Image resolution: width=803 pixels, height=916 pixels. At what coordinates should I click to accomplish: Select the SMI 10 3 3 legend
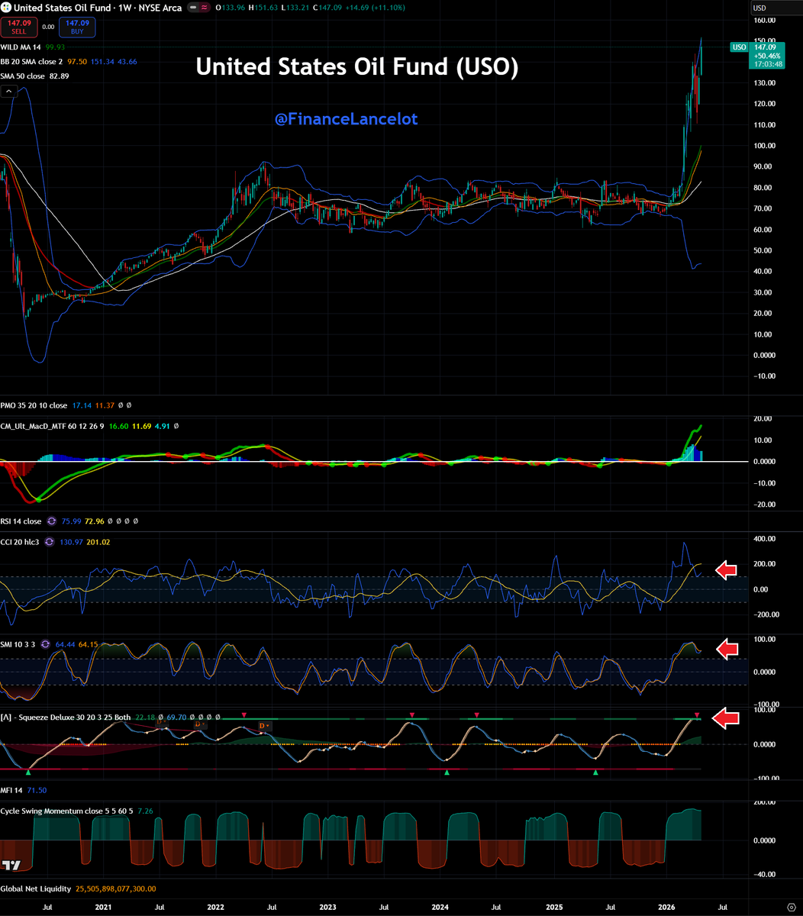(x=18, y=643)
